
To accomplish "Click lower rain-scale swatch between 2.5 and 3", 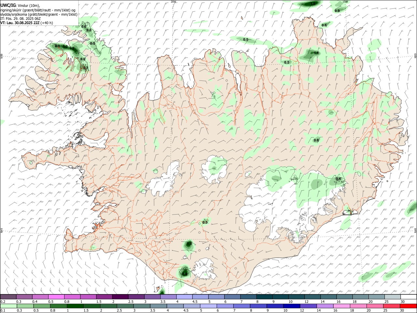I will [125, 306].
